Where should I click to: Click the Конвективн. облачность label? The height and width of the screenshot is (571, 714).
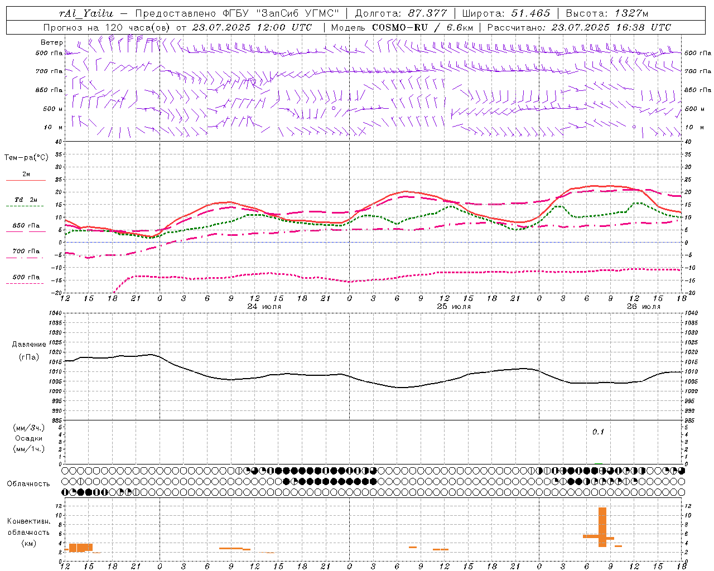coord(28,527)
